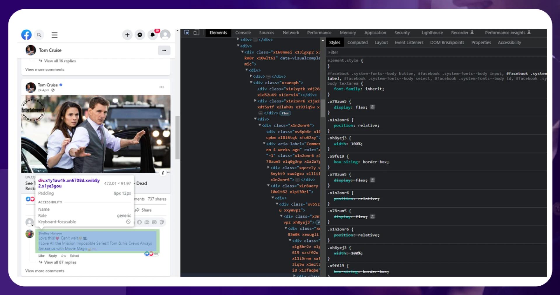Open post options three-dot menu on 24 April post
This screenshot has width=560, height=295.
(x=162, y=87)
